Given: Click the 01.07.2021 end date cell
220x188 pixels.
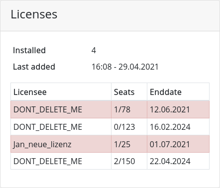Looking at the screenshot, I should click(x=178, y=144).
